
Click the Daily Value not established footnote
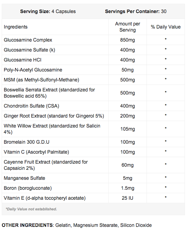coord(31,209)
